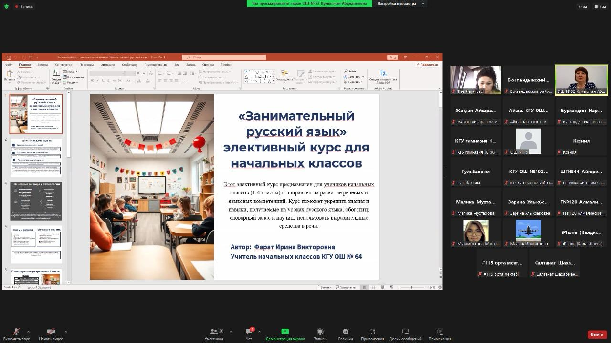Start recording with Запись button in toolbar
The height and width of the screenshot is (343, 611).
320,334
